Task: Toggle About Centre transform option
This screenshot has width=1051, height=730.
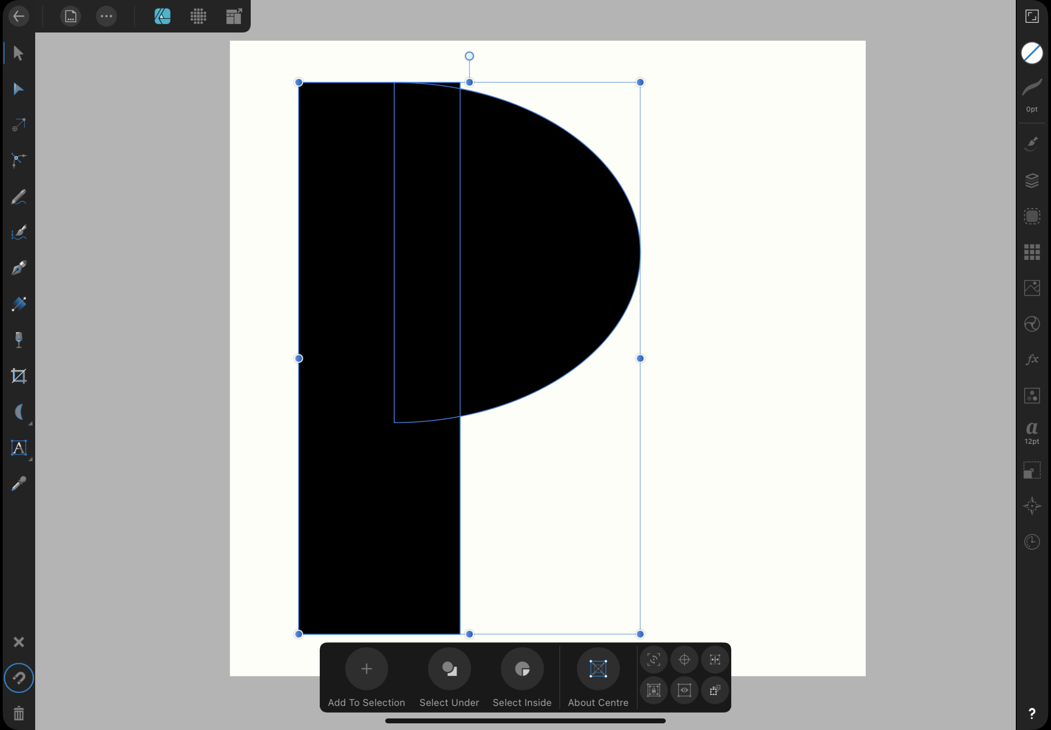Action: coord(598,669)
